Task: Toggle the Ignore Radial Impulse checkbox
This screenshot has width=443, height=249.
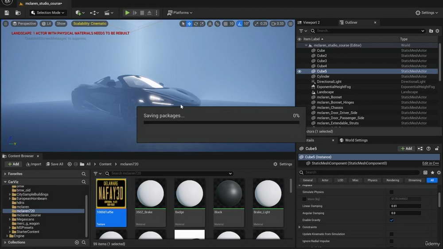Action: coord(391,241)
